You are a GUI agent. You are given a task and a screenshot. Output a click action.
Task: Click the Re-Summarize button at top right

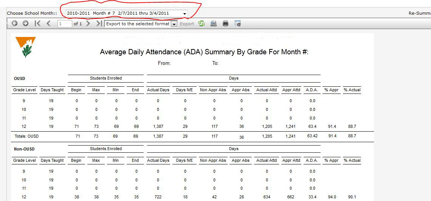[x=420, y=13]
